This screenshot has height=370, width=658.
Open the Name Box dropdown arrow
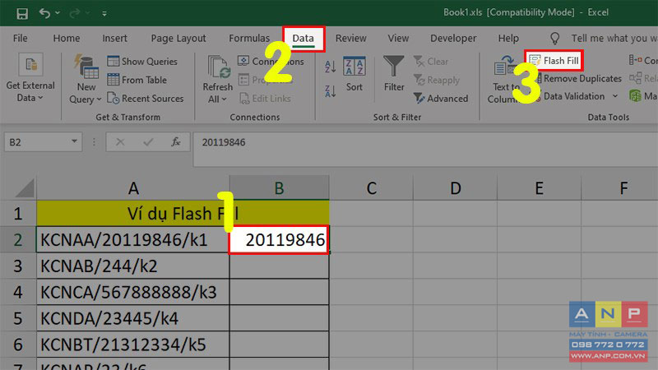(74, 141)
